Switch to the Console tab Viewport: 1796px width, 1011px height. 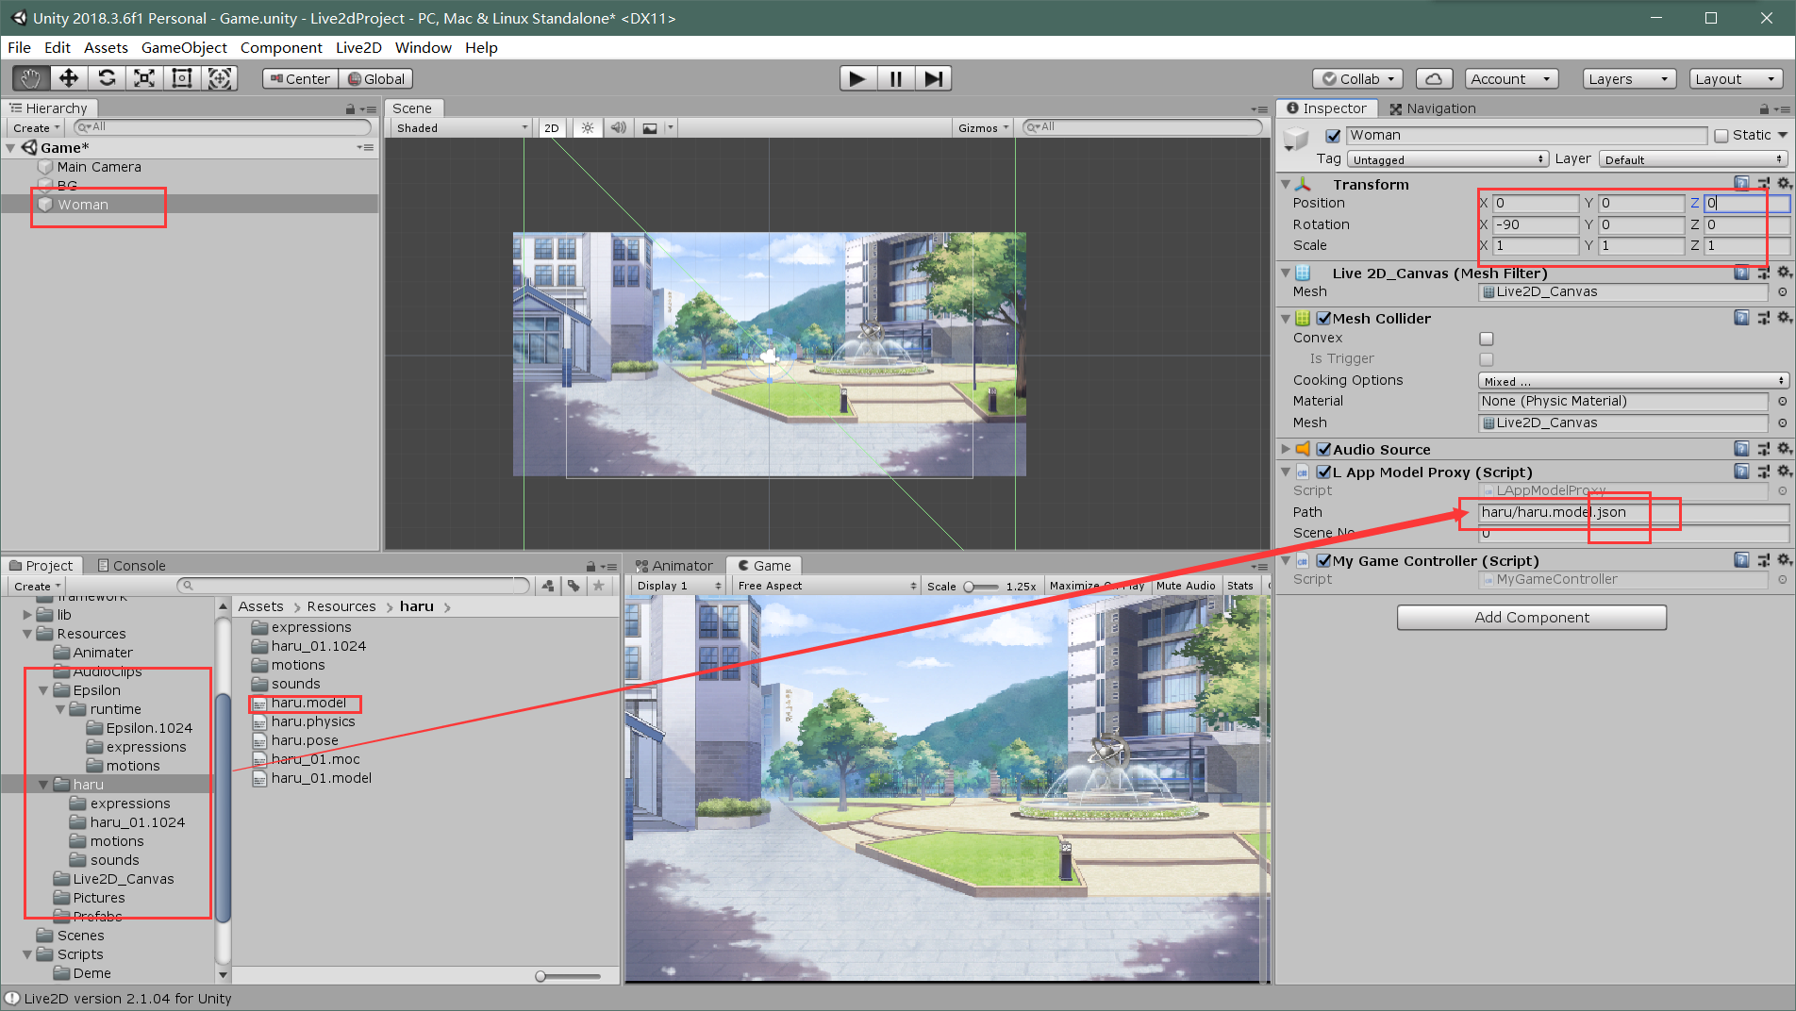point(131,565)
